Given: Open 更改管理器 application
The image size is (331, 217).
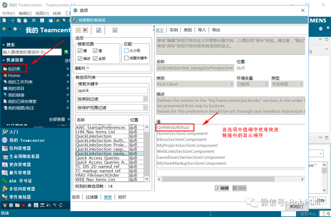Looking at the screenshot, I should pos(17,164).
